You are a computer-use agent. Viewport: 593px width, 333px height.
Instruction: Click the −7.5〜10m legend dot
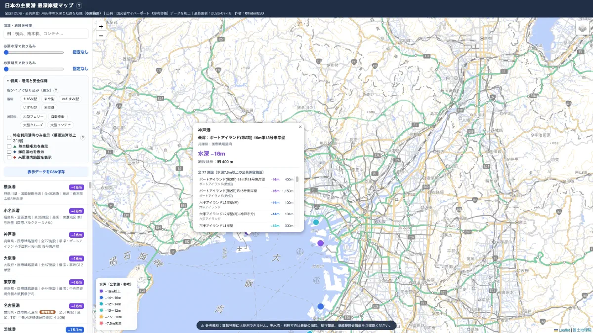[x=101, y=317]
